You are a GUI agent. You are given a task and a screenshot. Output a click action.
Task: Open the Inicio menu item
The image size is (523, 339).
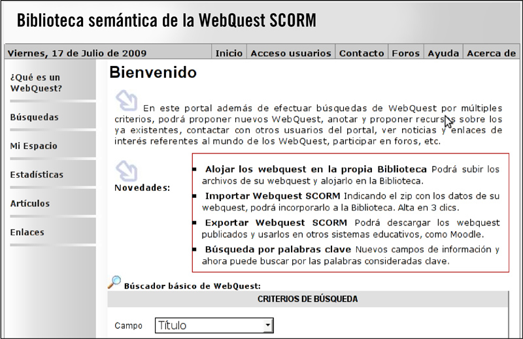(x=229, y=53)
